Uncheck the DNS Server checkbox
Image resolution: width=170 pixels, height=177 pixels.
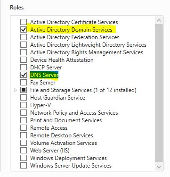pos(24,75)
